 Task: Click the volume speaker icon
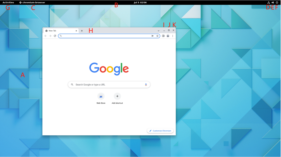tap(273, 2)
